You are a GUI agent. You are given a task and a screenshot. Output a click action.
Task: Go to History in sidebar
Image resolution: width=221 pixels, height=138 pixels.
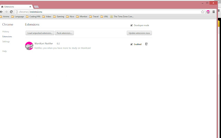(6, 31)
